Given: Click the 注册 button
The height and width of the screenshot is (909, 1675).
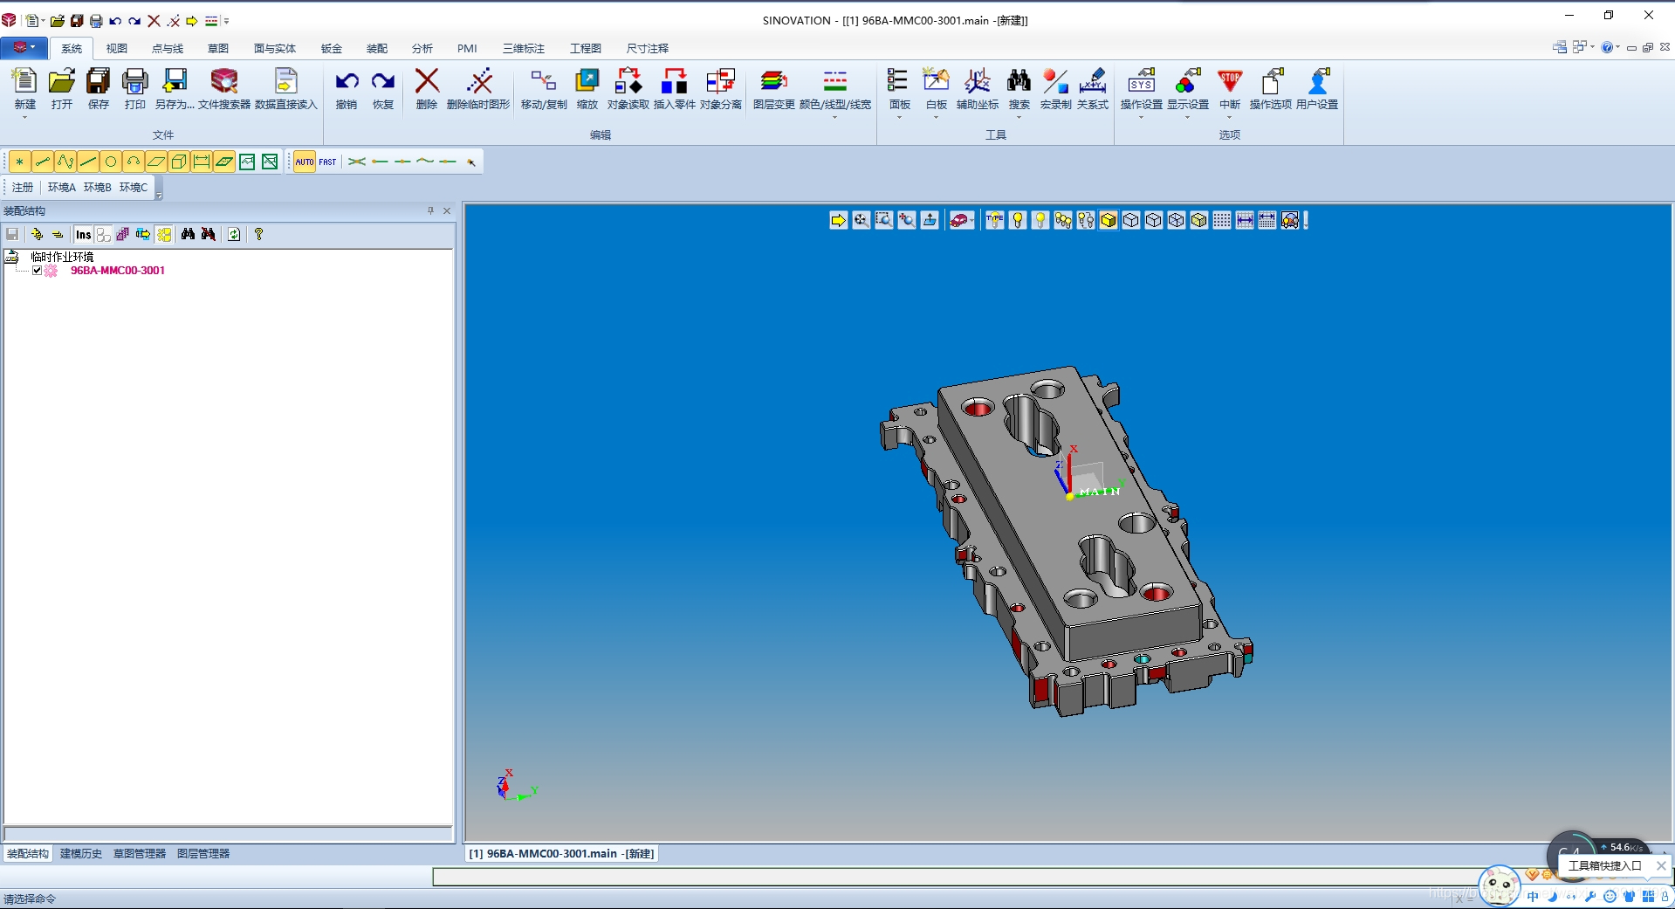Looking at the screenshot, I should click(x=23, y=187).
